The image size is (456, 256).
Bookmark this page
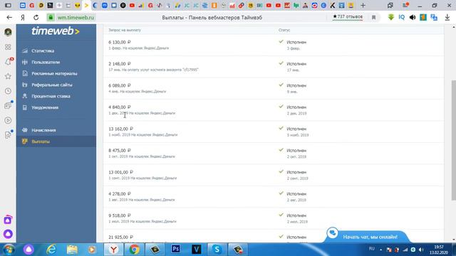click(x=373, y=17)
